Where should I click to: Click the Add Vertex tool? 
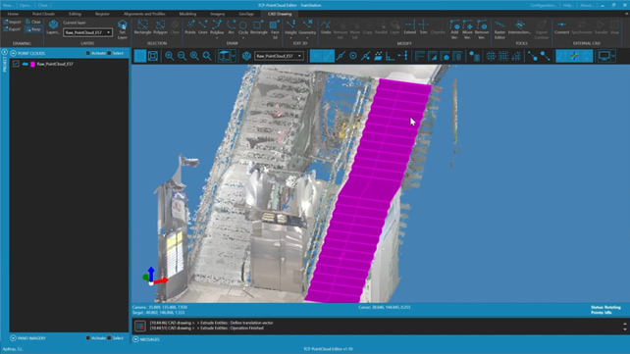[x=454, y=28]
